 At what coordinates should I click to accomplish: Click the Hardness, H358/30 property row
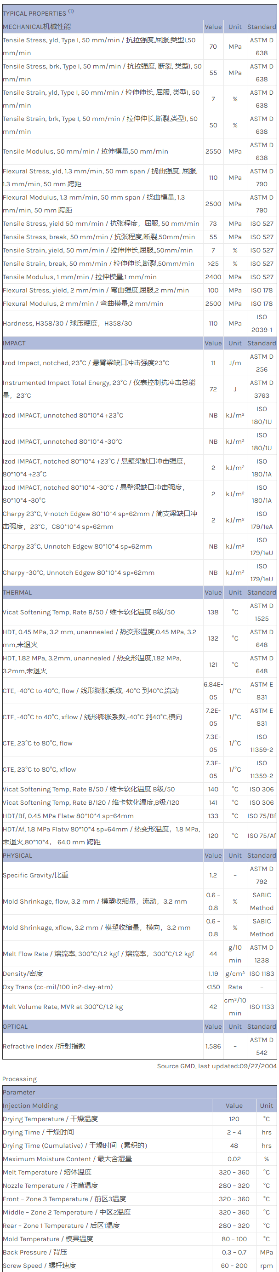(x=67, y=323)
